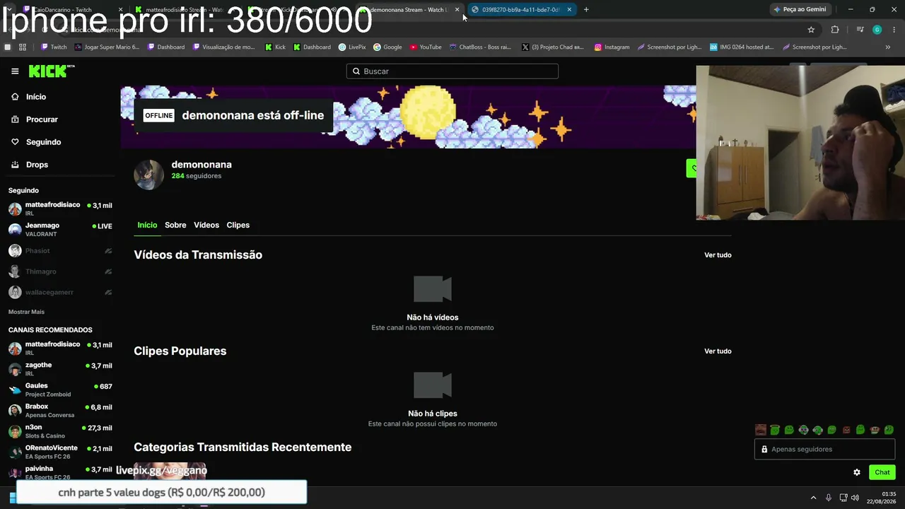Open zagothe recommended channel
Viewport: 905px width, 509px height.
[60, 369]
